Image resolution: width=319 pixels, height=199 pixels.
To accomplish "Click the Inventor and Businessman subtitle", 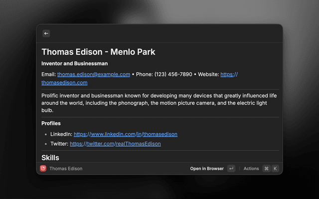I will click(74, 64).
